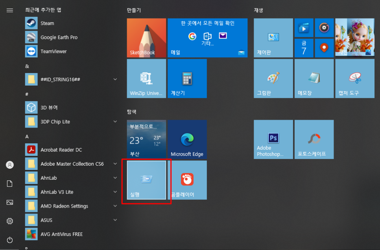Open Acrobat Reader DC
380x250 pixels.
point(72,150)
